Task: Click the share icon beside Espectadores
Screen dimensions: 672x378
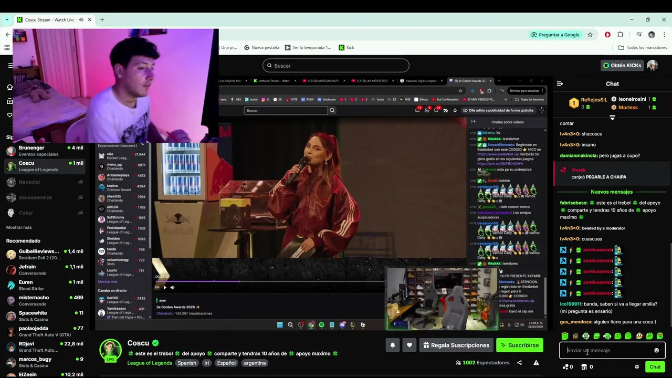Action: click(x=519, y=363)
